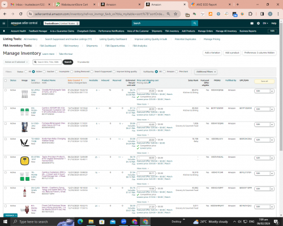Open Business Reports in navigation bar
283x226 pixels.
[248, 31]
